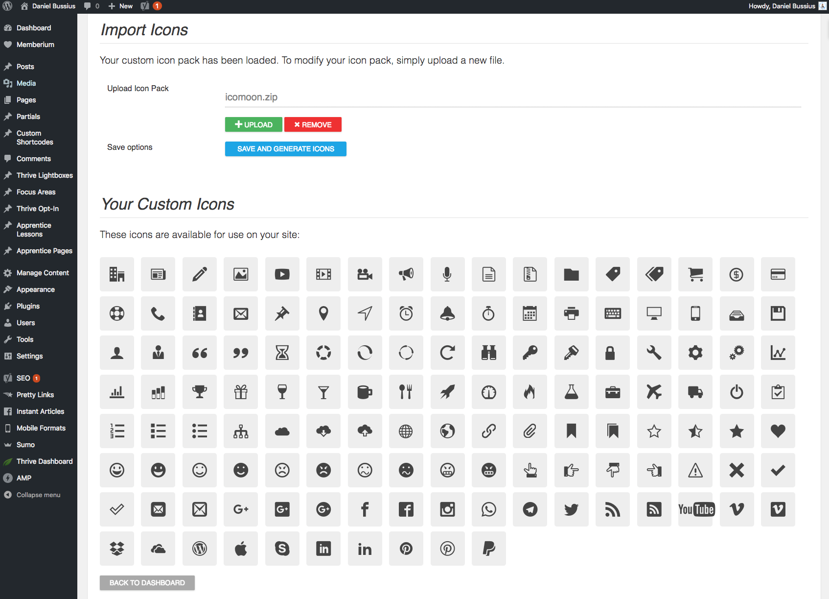Select the airplane icon
The height and width of the screenshot is (599, 829).
pos(654,392)
